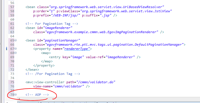Collapse the property element at line 67

pos(16,49)
